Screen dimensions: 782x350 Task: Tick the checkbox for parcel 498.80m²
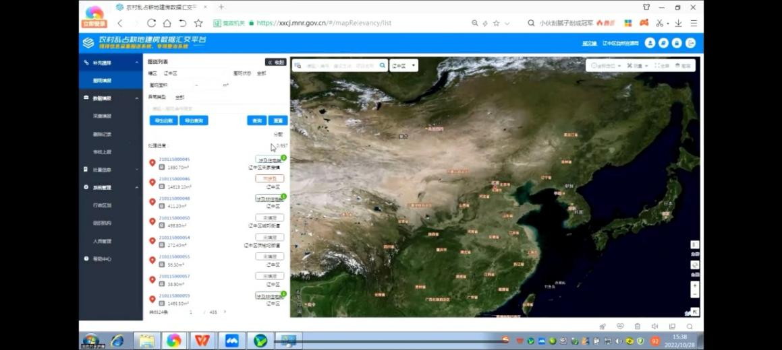pyautogui.click(x=161, y=225)
